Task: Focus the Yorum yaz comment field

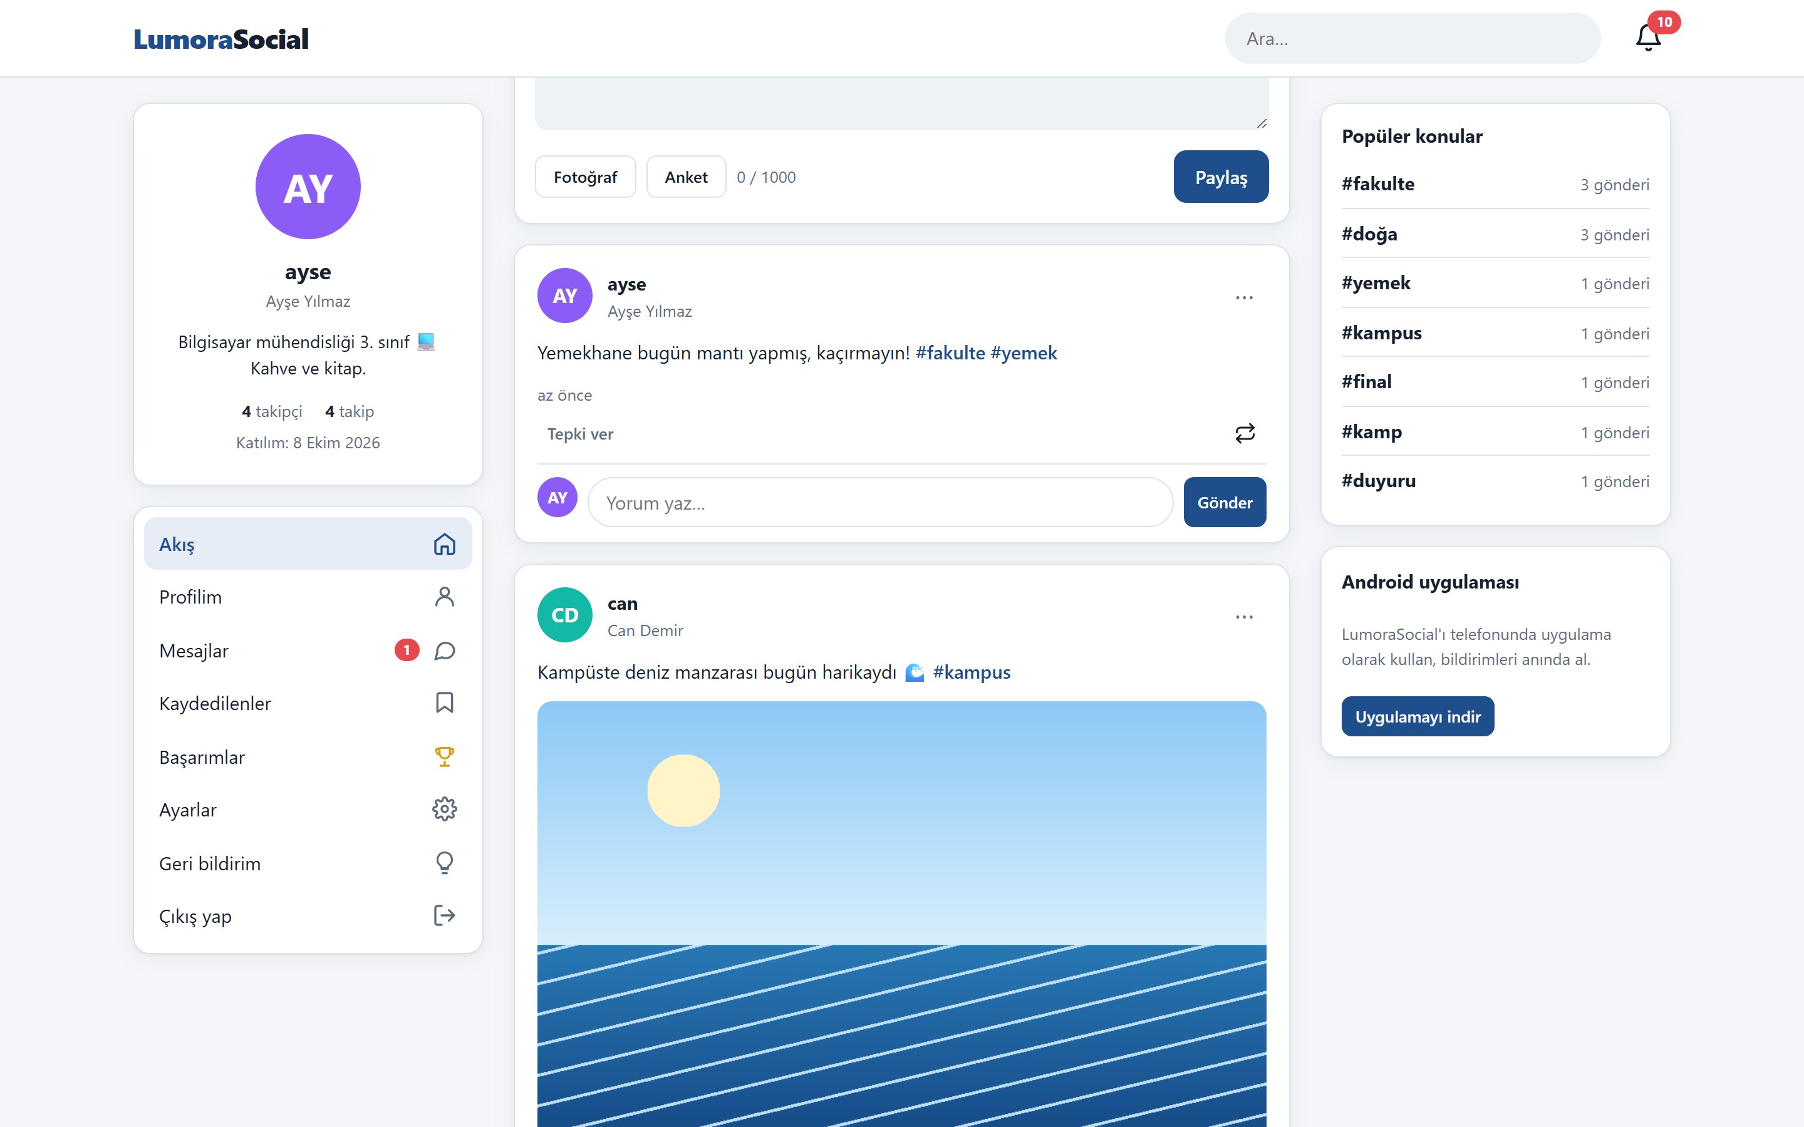Action: tap(880, 502)
